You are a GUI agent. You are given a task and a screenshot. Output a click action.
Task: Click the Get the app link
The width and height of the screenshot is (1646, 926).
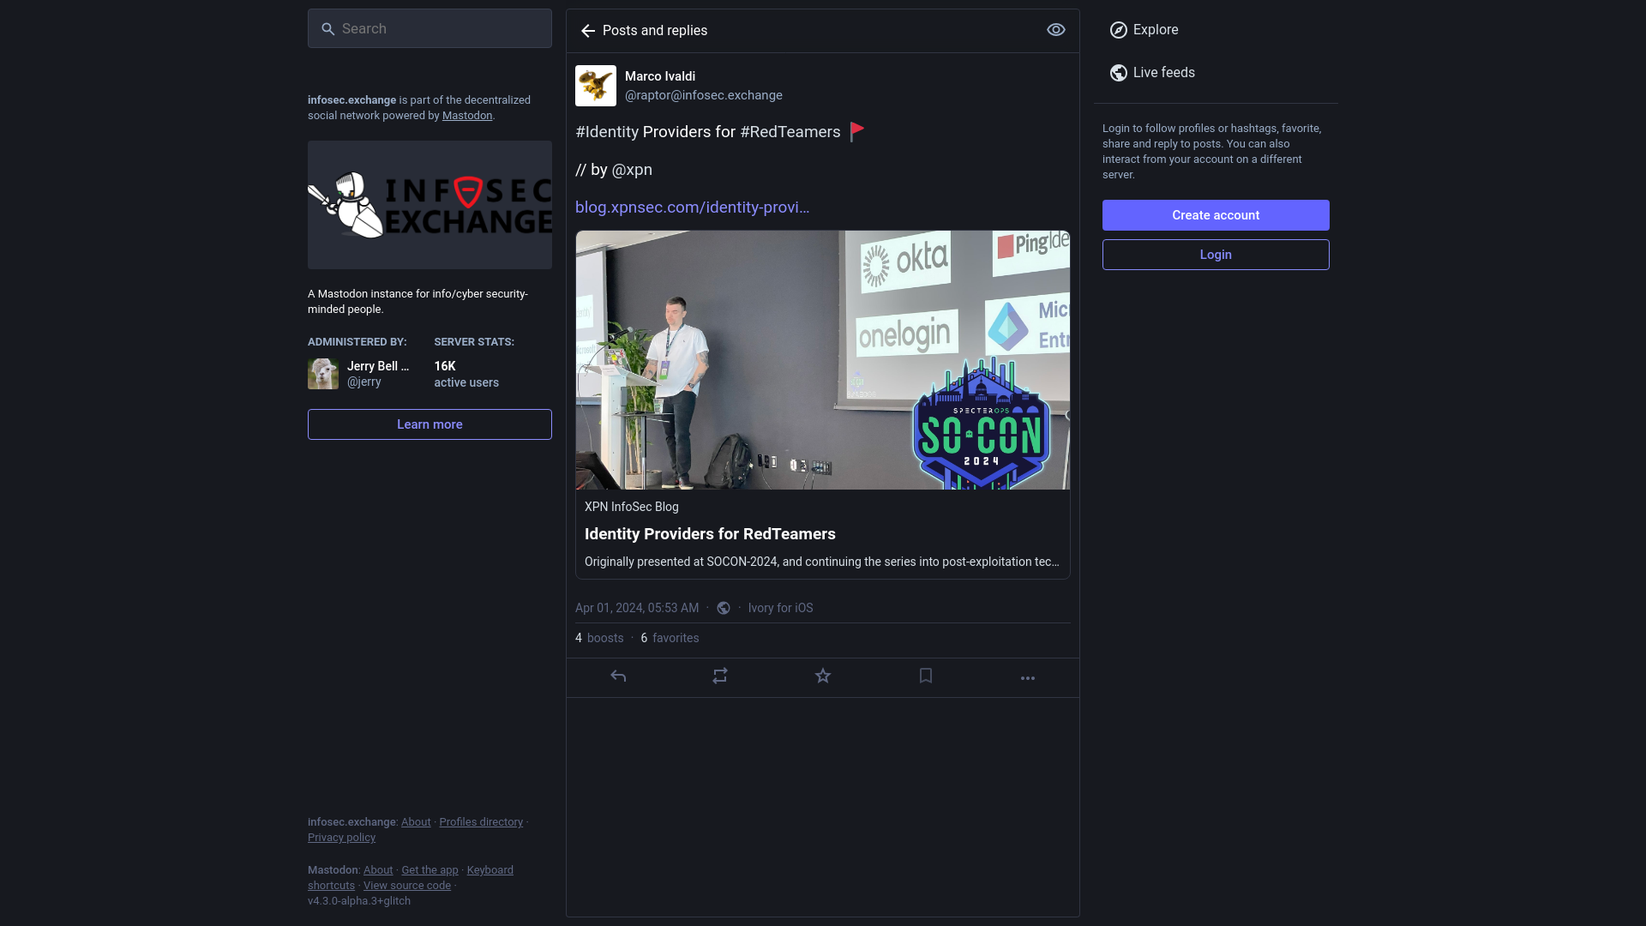coord(430,870)
